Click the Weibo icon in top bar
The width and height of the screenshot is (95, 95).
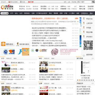[x=9, y=2]
